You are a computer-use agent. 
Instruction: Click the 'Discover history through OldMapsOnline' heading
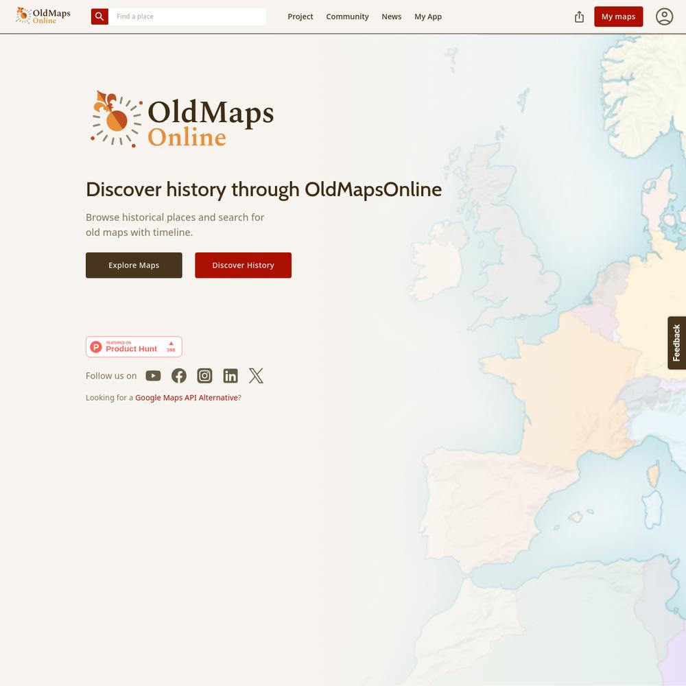pyautogui.click(x=264, y=190)
